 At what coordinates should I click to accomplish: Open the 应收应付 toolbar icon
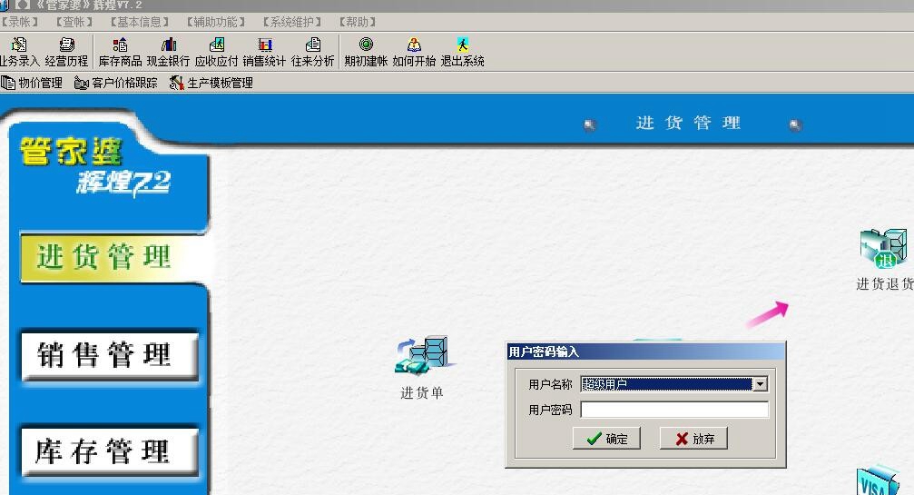(x=216, y=52)
